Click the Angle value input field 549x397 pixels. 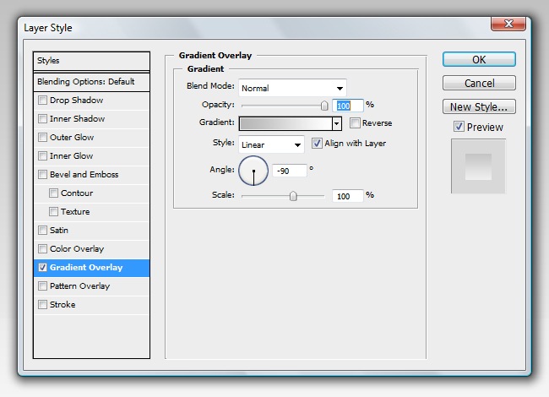289,171
